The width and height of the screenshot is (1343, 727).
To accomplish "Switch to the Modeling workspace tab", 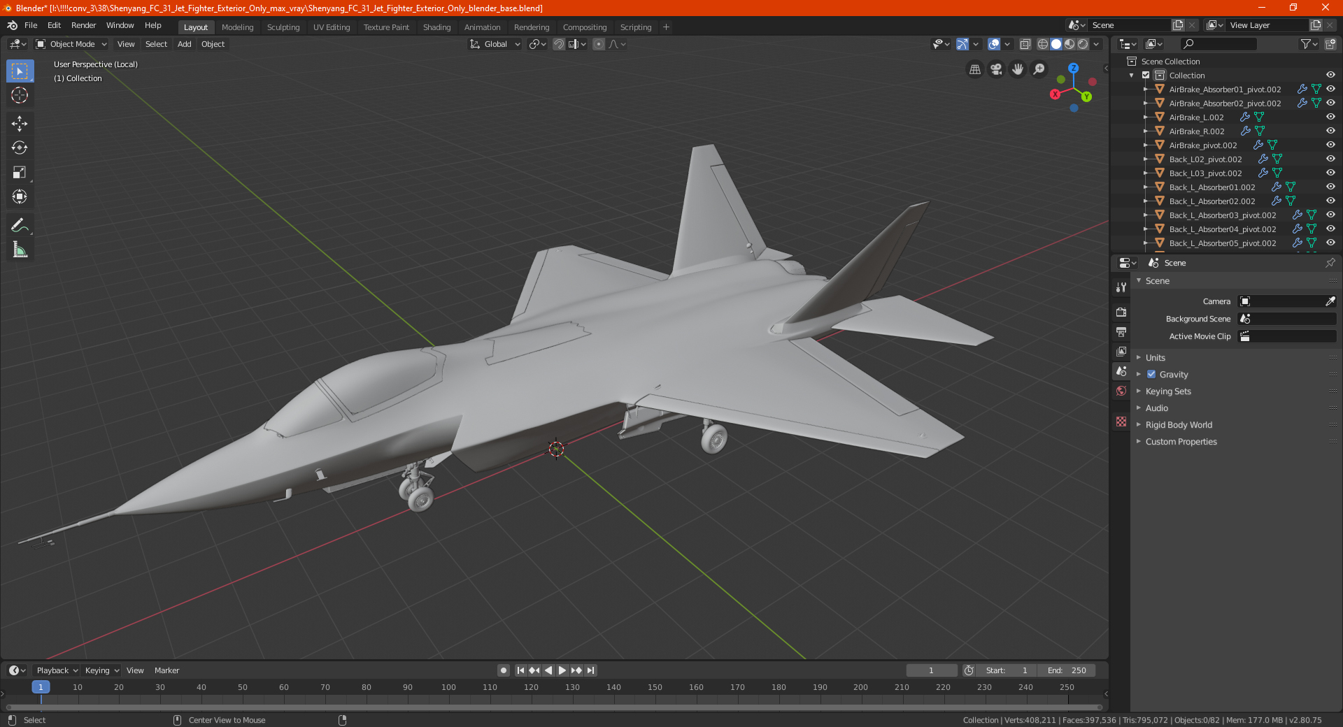I will click(x=238, y=27).
